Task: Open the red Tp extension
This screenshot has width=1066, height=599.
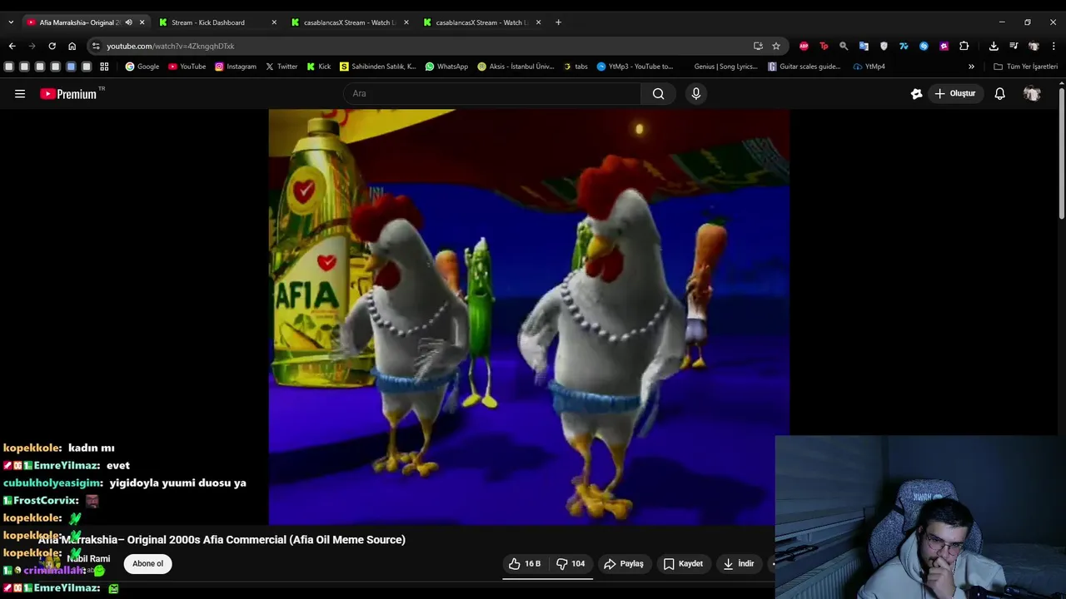Action: click(x=824, y=46)
